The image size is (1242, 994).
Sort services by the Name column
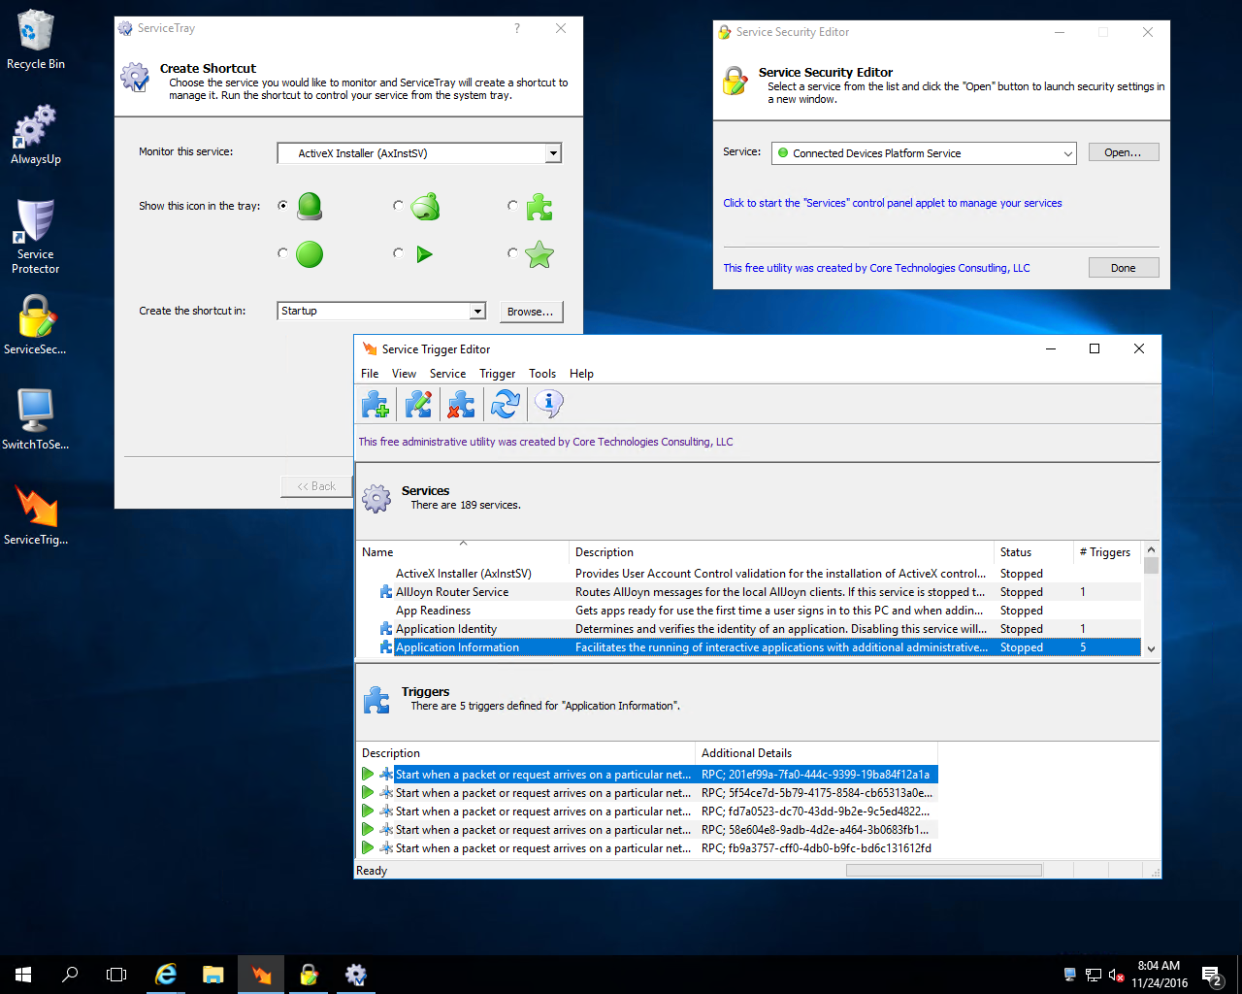463,552
